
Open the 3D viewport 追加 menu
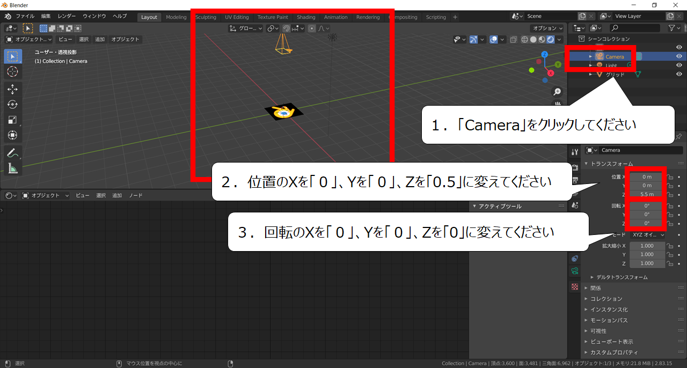(100, 39)
